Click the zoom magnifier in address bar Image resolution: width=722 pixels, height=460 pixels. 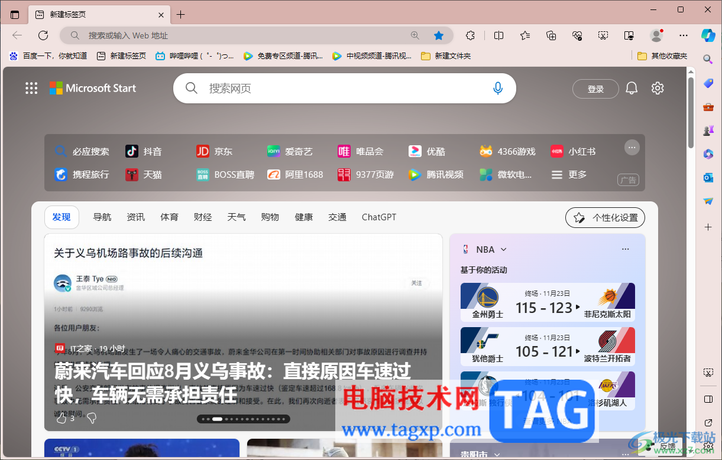point(415,35)
